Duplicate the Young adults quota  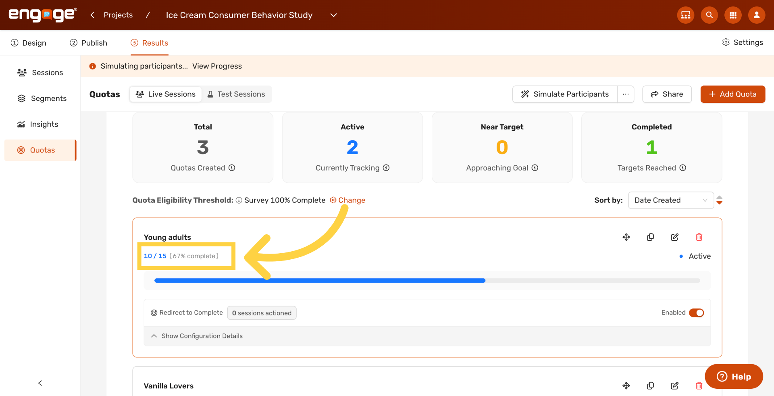point(650,237)
